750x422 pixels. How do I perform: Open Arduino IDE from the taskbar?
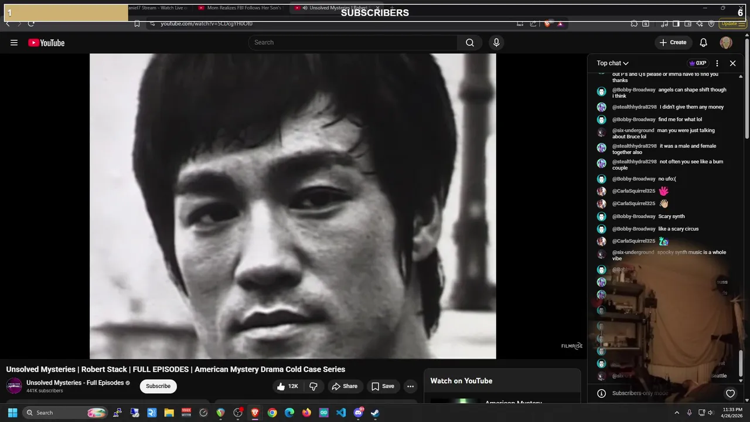pyautogui.click(x=324, y=413)
